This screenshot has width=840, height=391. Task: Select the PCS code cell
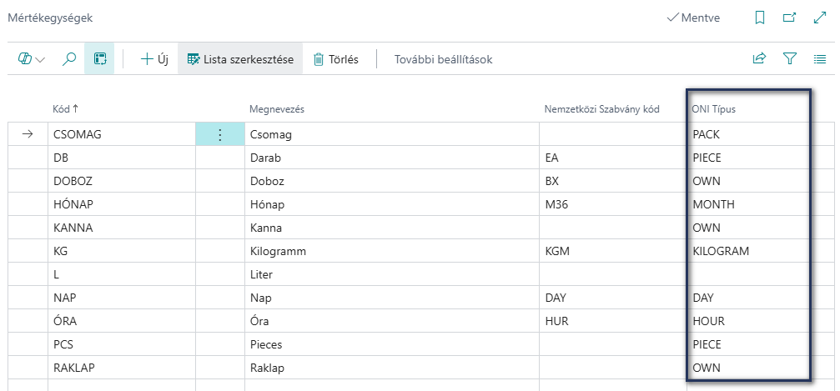click(x=122, y=344)
